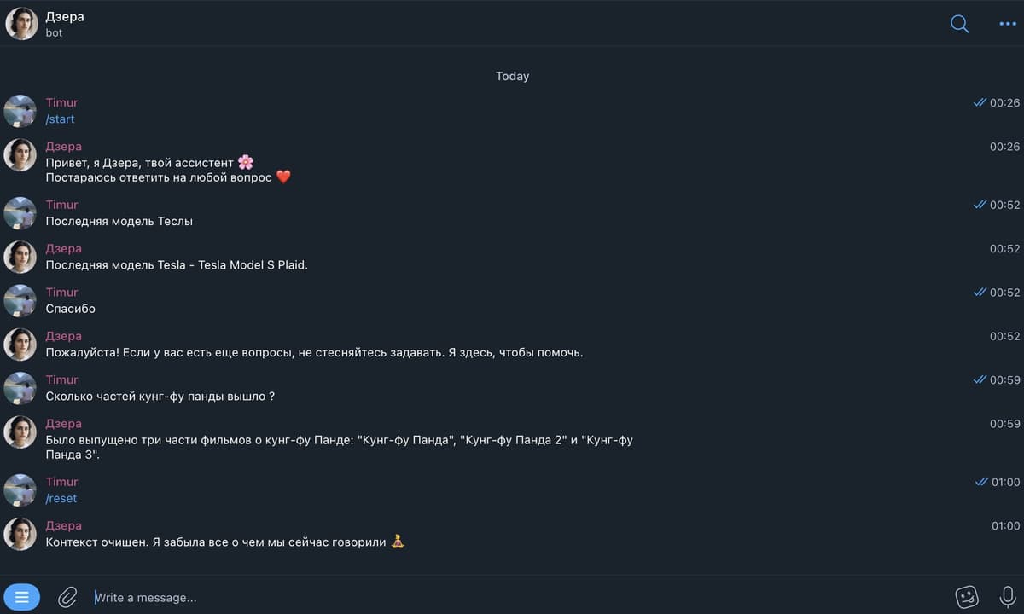Click Дзера's avatar beside the context cleared message
This screenshot has height=614, width=1024.
pyautogui.click(x=20, y=534)
